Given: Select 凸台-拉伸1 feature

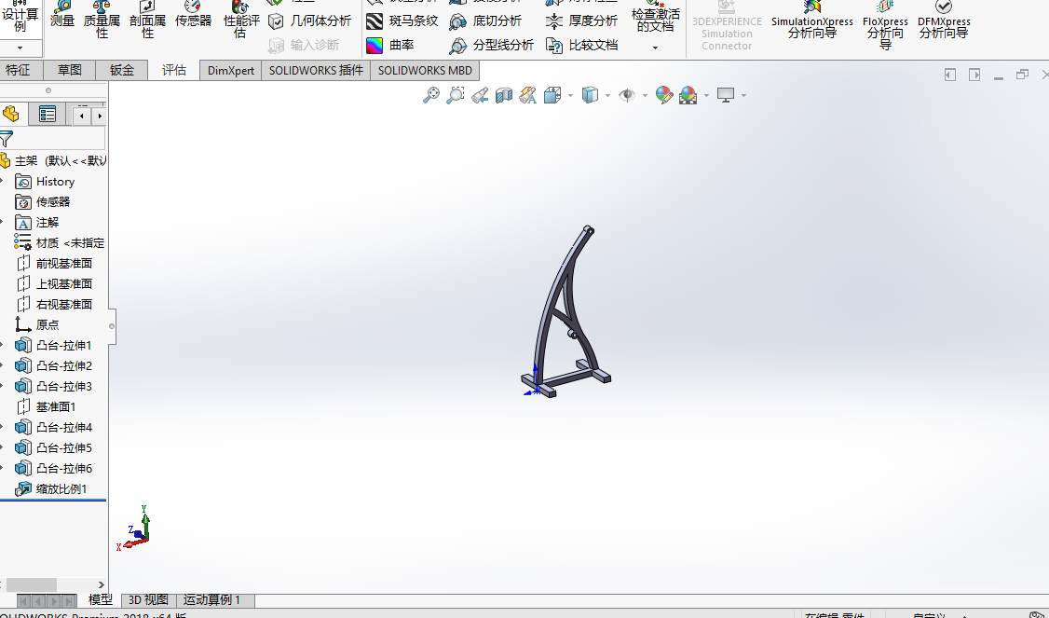Looking at the screenshot, I should [53, 346].
